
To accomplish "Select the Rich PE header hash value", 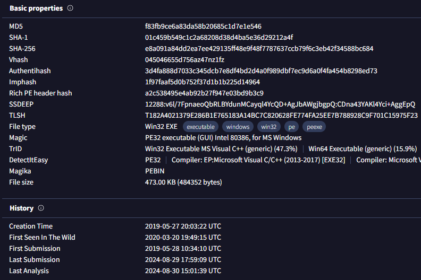I will pyautogui.click(x=204, y=93).
